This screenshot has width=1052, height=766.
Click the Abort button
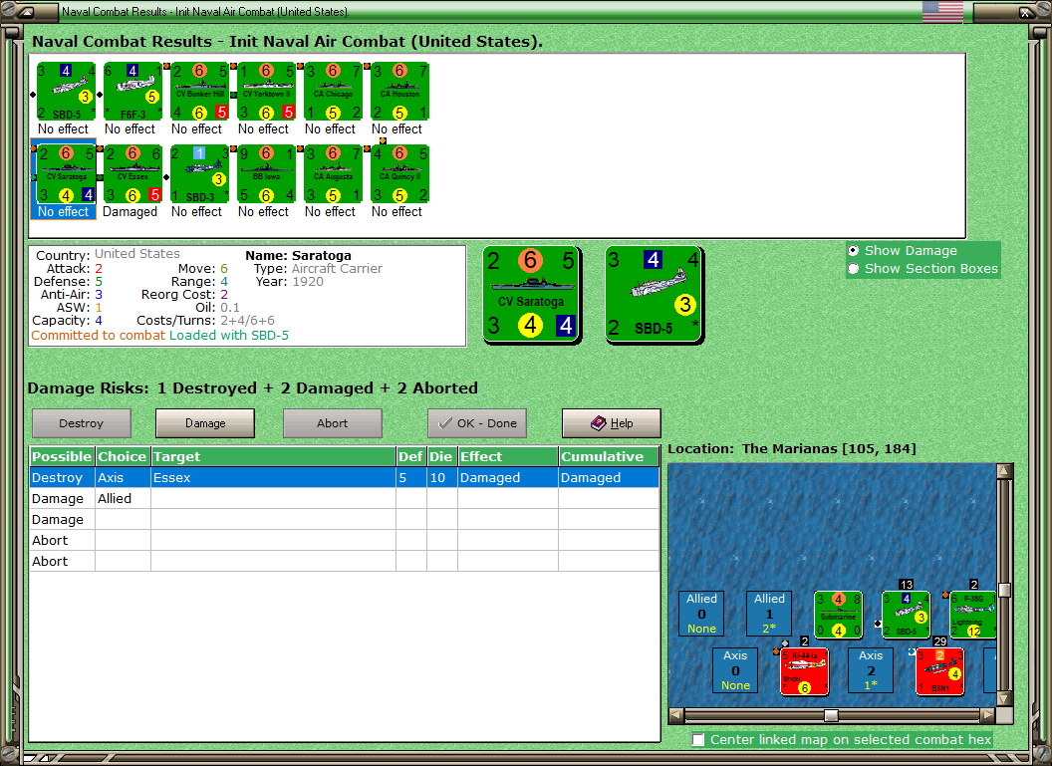[332, 423]
